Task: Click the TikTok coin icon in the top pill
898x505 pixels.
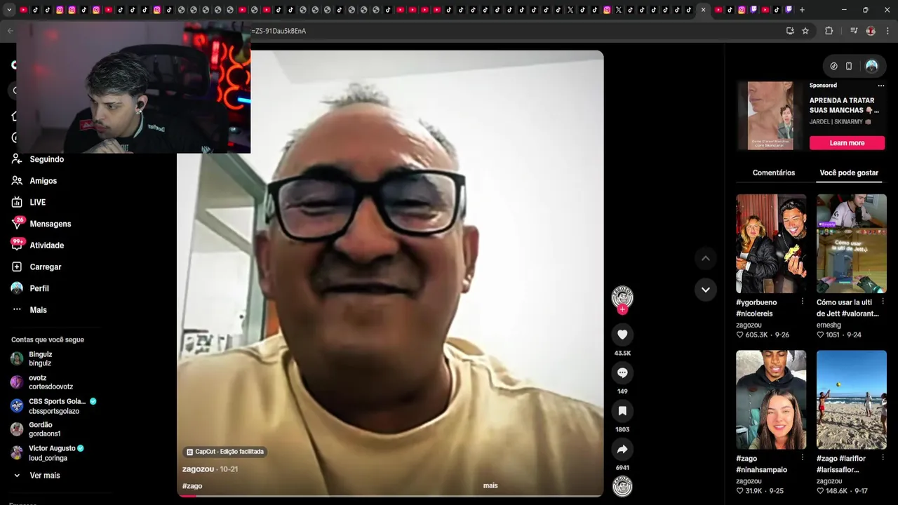Action: click(x=833, y=66)
